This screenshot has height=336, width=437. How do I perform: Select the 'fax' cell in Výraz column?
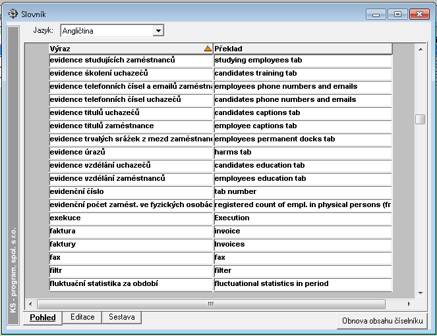tap(131, 258)
